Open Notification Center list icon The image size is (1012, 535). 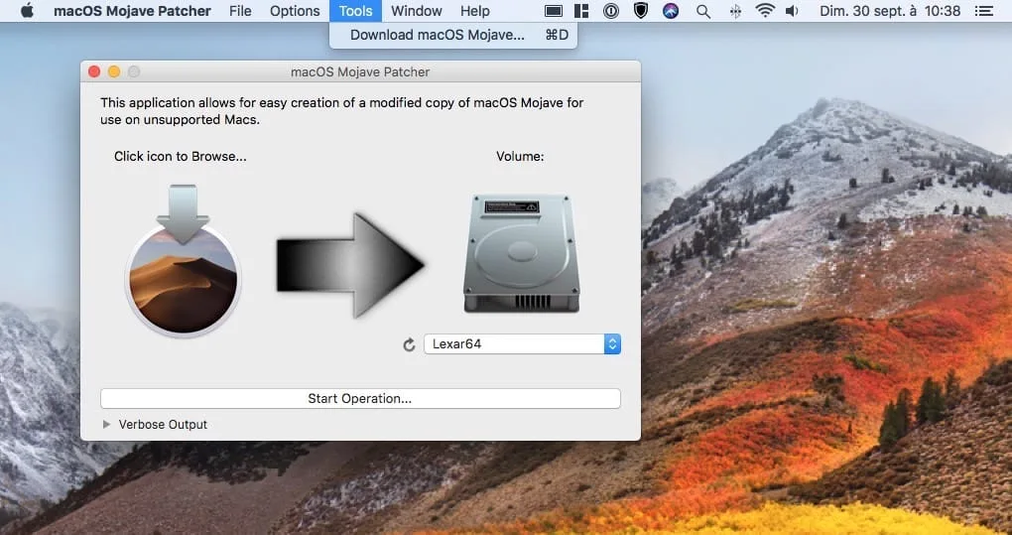click(983, 11)
